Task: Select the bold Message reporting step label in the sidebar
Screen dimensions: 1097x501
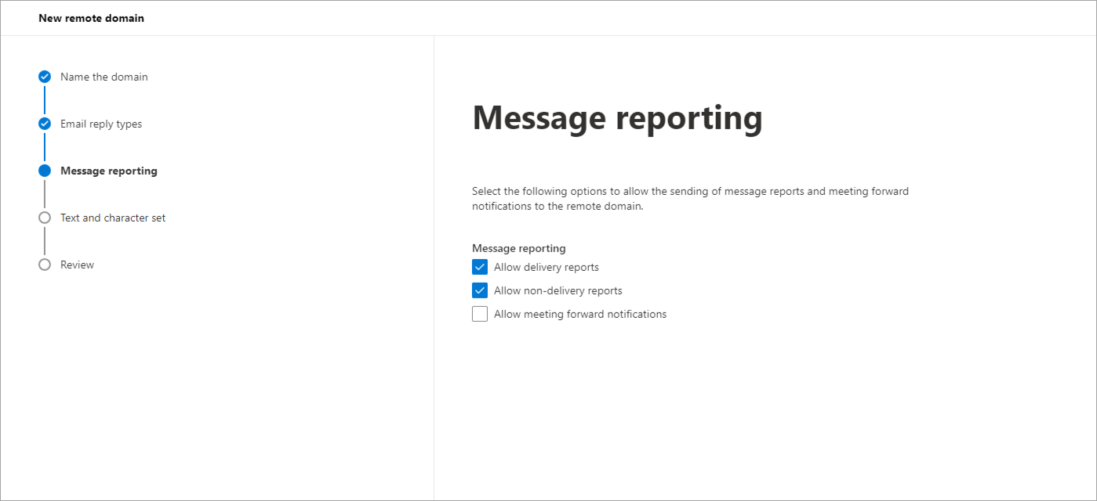Action: tap(108, 171)
